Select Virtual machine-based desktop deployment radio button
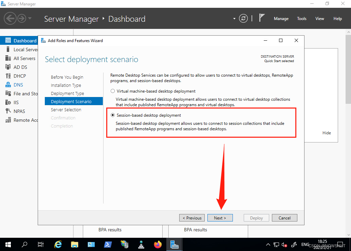351x251 pixels. tap(113, 91)
